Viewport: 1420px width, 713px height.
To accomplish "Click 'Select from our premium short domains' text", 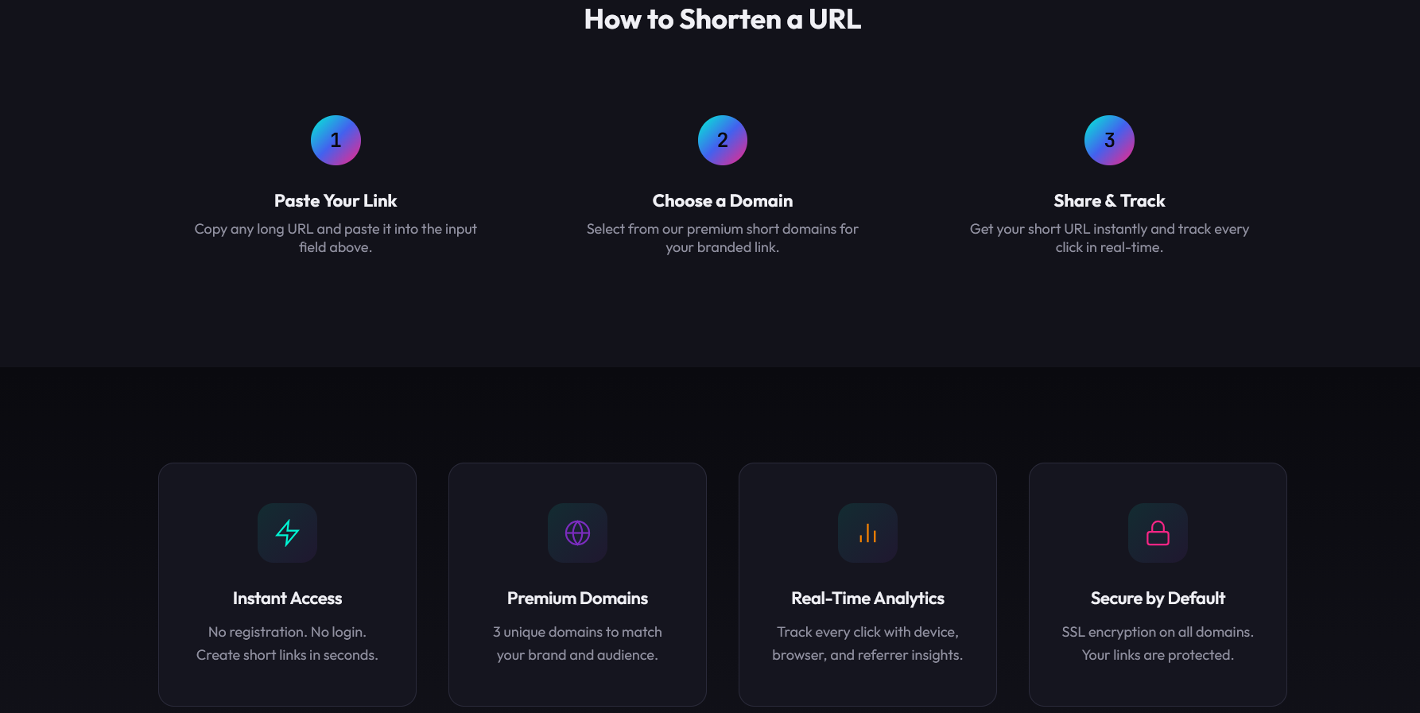I will coord(723,238).
